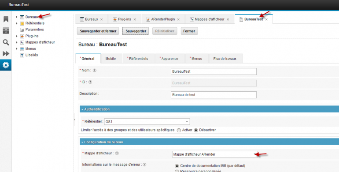Open the gear administration sidebar icon

(x=6, y=65)
